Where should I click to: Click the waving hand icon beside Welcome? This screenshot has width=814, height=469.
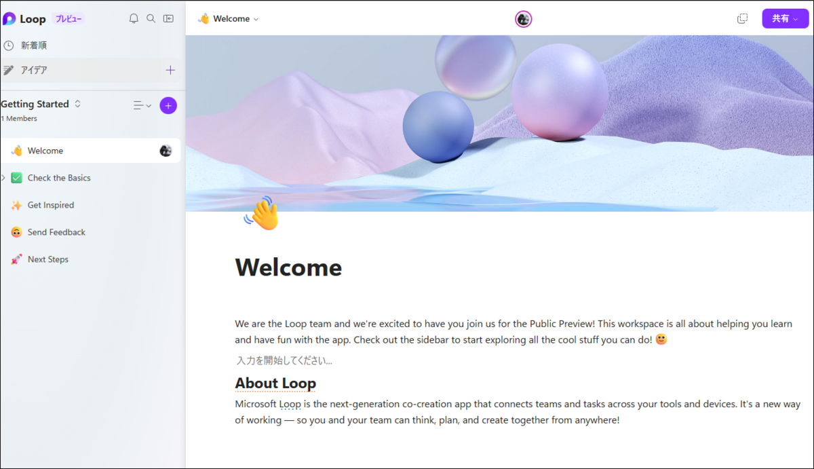pyautogui.click(x=17, y=151)
